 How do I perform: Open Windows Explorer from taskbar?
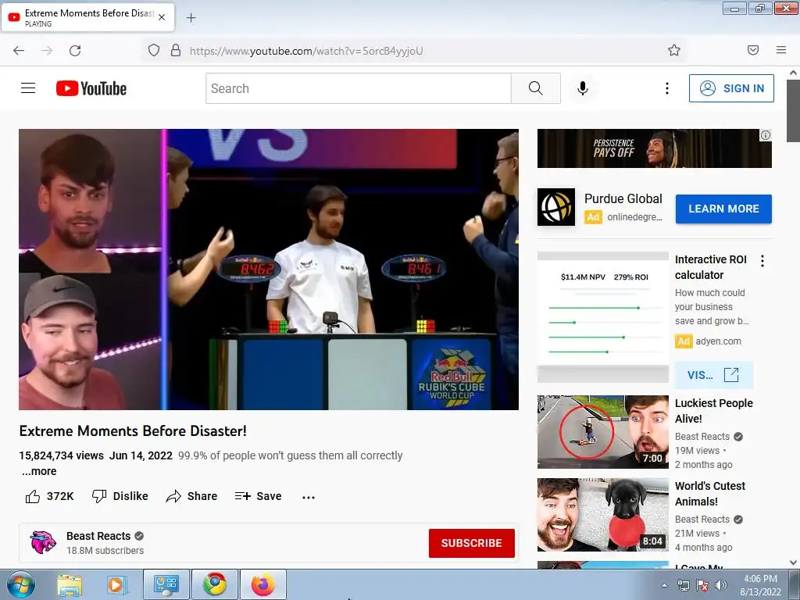70,585
